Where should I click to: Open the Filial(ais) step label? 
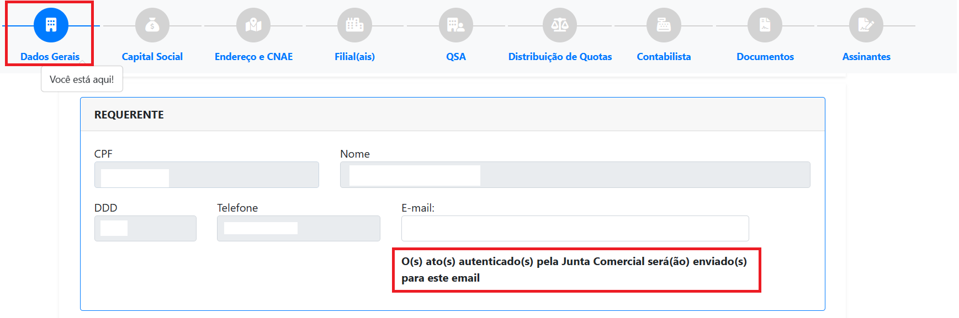354,57
